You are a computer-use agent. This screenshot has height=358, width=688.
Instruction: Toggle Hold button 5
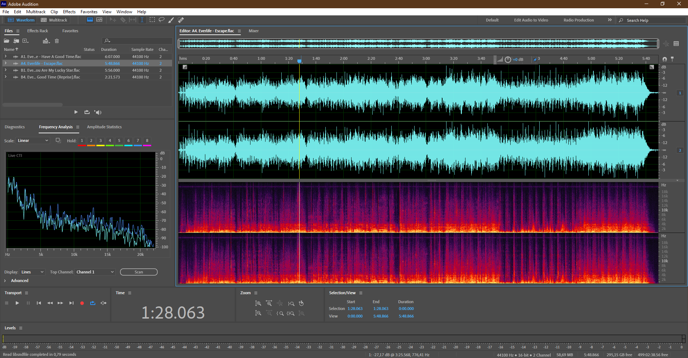[x=119, y=141]
